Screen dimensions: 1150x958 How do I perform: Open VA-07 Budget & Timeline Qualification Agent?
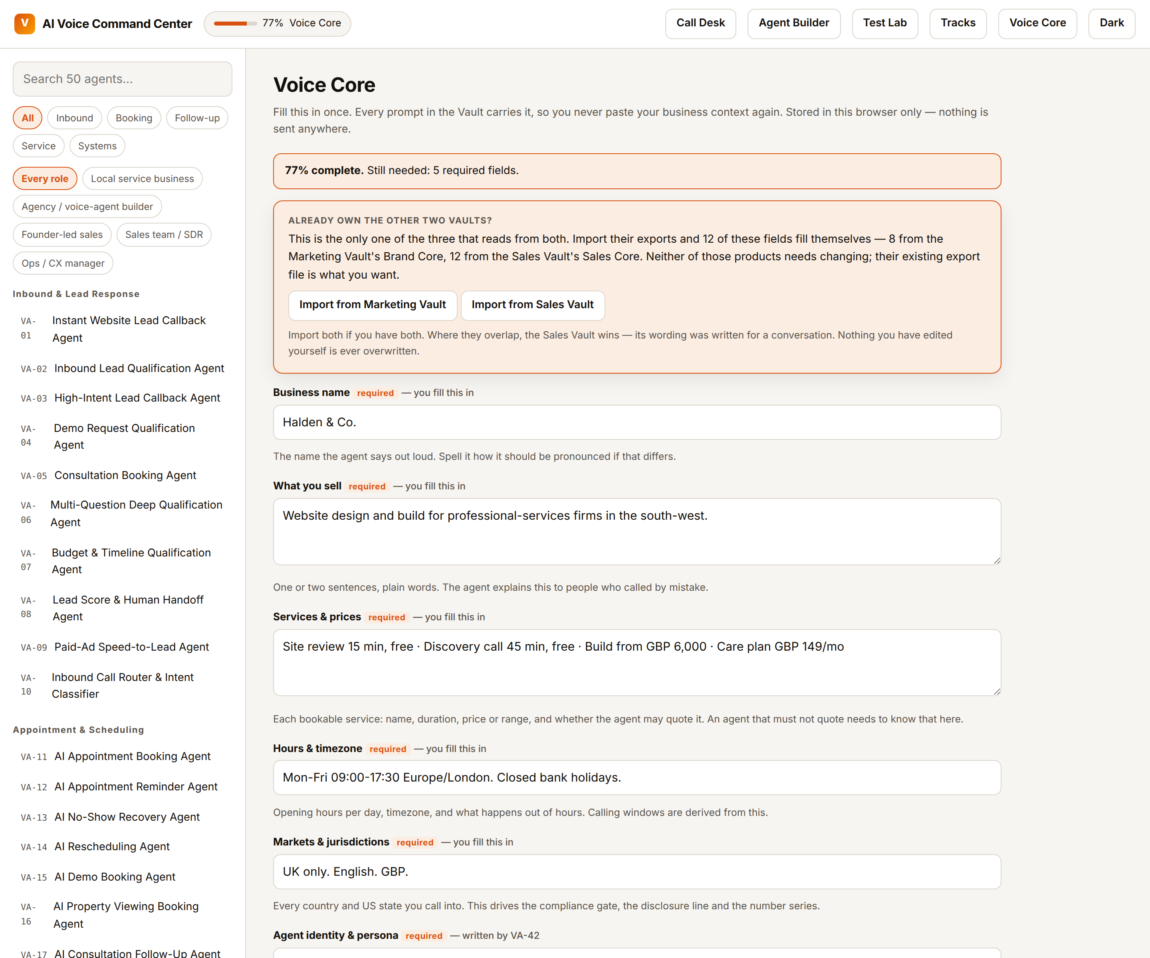pyautogui.click(x=123, y=560)
